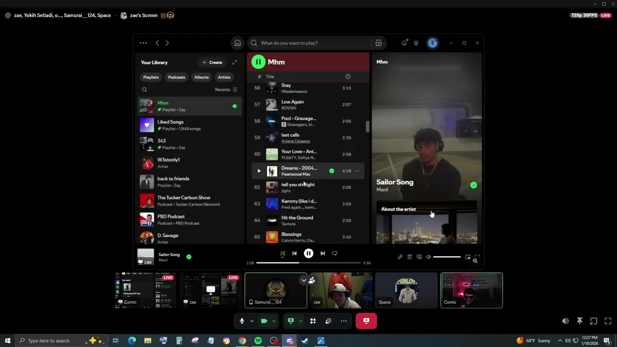
Task: Open Discord activities icon in call bar
Action: 313,321
